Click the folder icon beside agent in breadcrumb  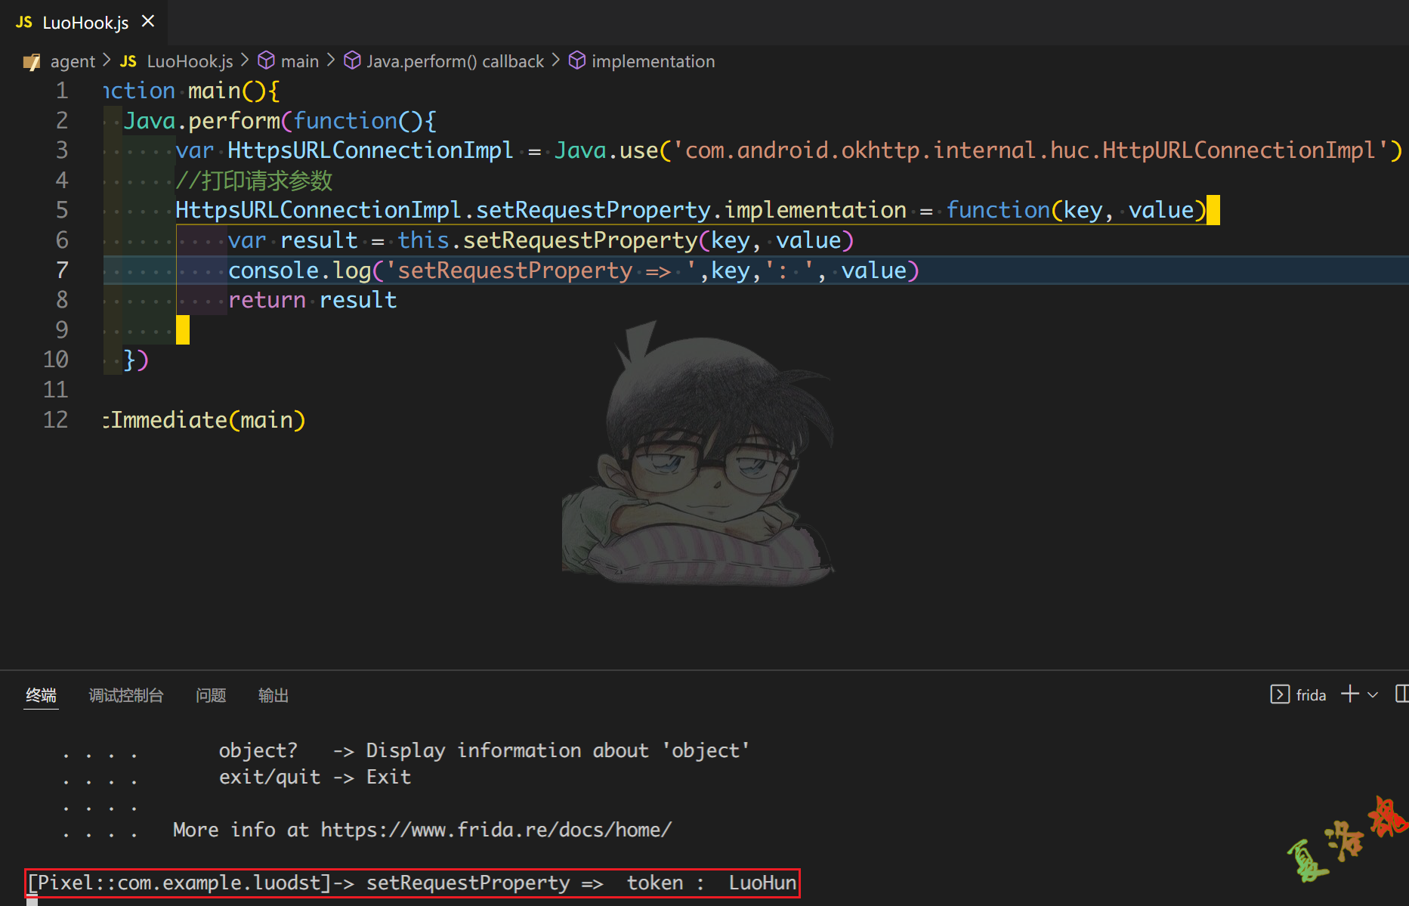point(32,61)
